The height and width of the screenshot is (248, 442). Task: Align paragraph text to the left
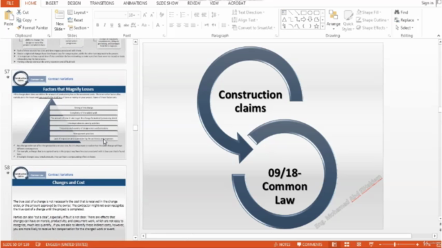click(x=171, y=25)
